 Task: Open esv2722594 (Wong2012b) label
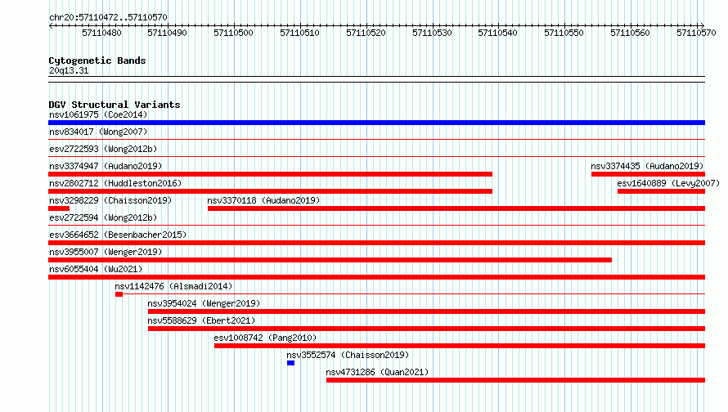click(x=103, y=217)
